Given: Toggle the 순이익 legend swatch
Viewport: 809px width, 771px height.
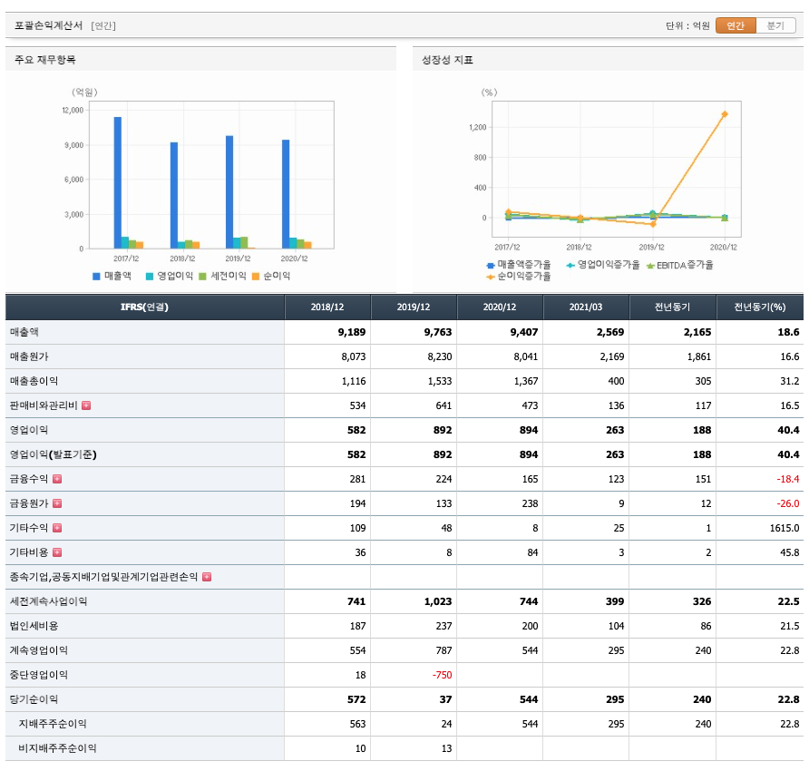Looking at the screenshot, I should click(255, 276).
